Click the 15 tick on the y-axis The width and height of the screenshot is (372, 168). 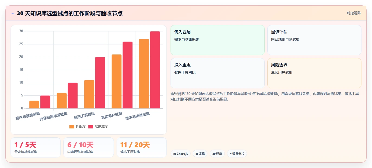point(21,70)
